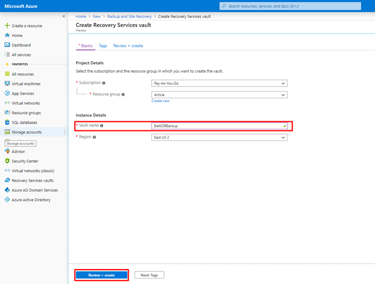The height and width of the screenshot is (284, 375).
Task: Click the Microsoft Azure logo text
Action: click(x=21, y=6)
